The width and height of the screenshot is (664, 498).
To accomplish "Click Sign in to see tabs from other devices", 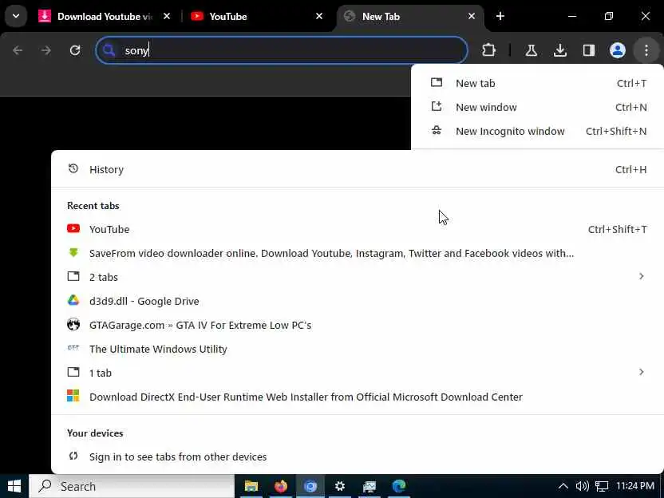I will tap(357, 457).
